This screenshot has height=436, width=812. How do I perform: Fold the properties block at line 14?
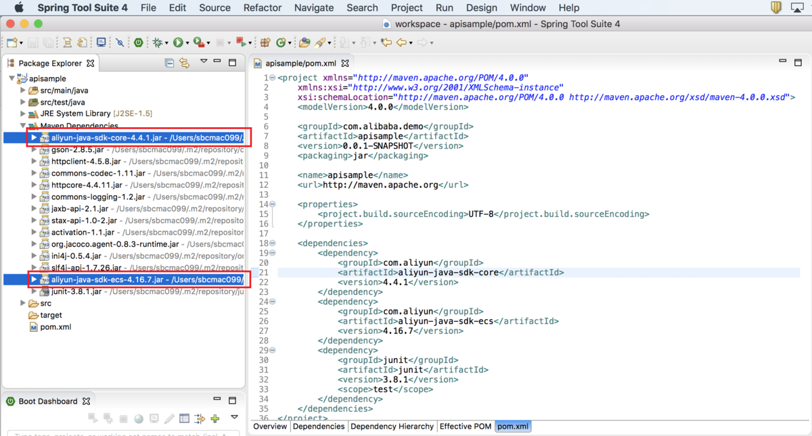click(273, 204)
